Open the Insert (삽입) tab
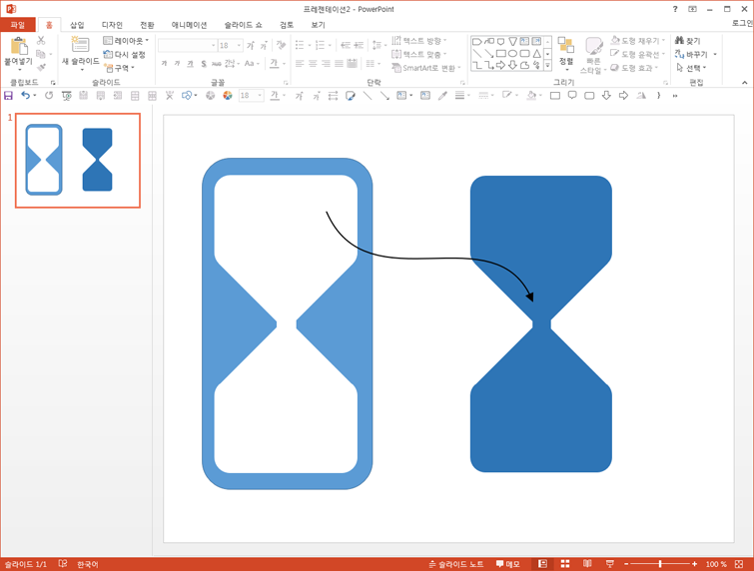754x571 pixels. coord(77,25)
